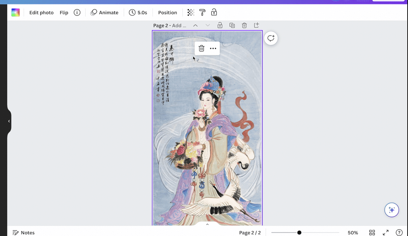
Task: Delete the selected image using floating trash icon
Action: pos(201,48)
